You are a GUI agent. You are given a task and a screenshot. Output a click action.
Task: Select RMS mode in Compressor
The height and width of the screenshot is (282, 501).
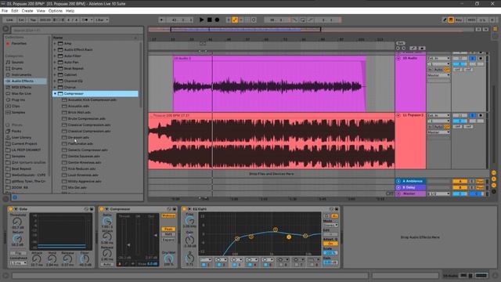point(168,234)
